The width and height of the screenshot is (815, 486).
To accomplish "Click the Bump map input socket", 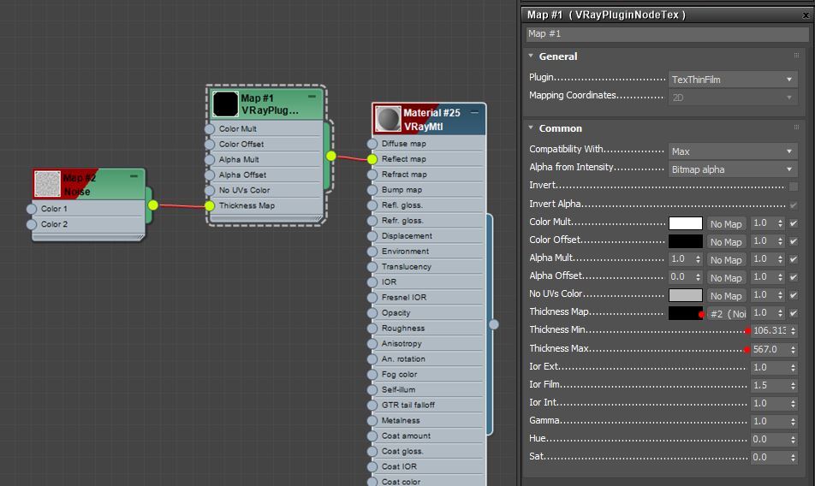I will 372,190.
